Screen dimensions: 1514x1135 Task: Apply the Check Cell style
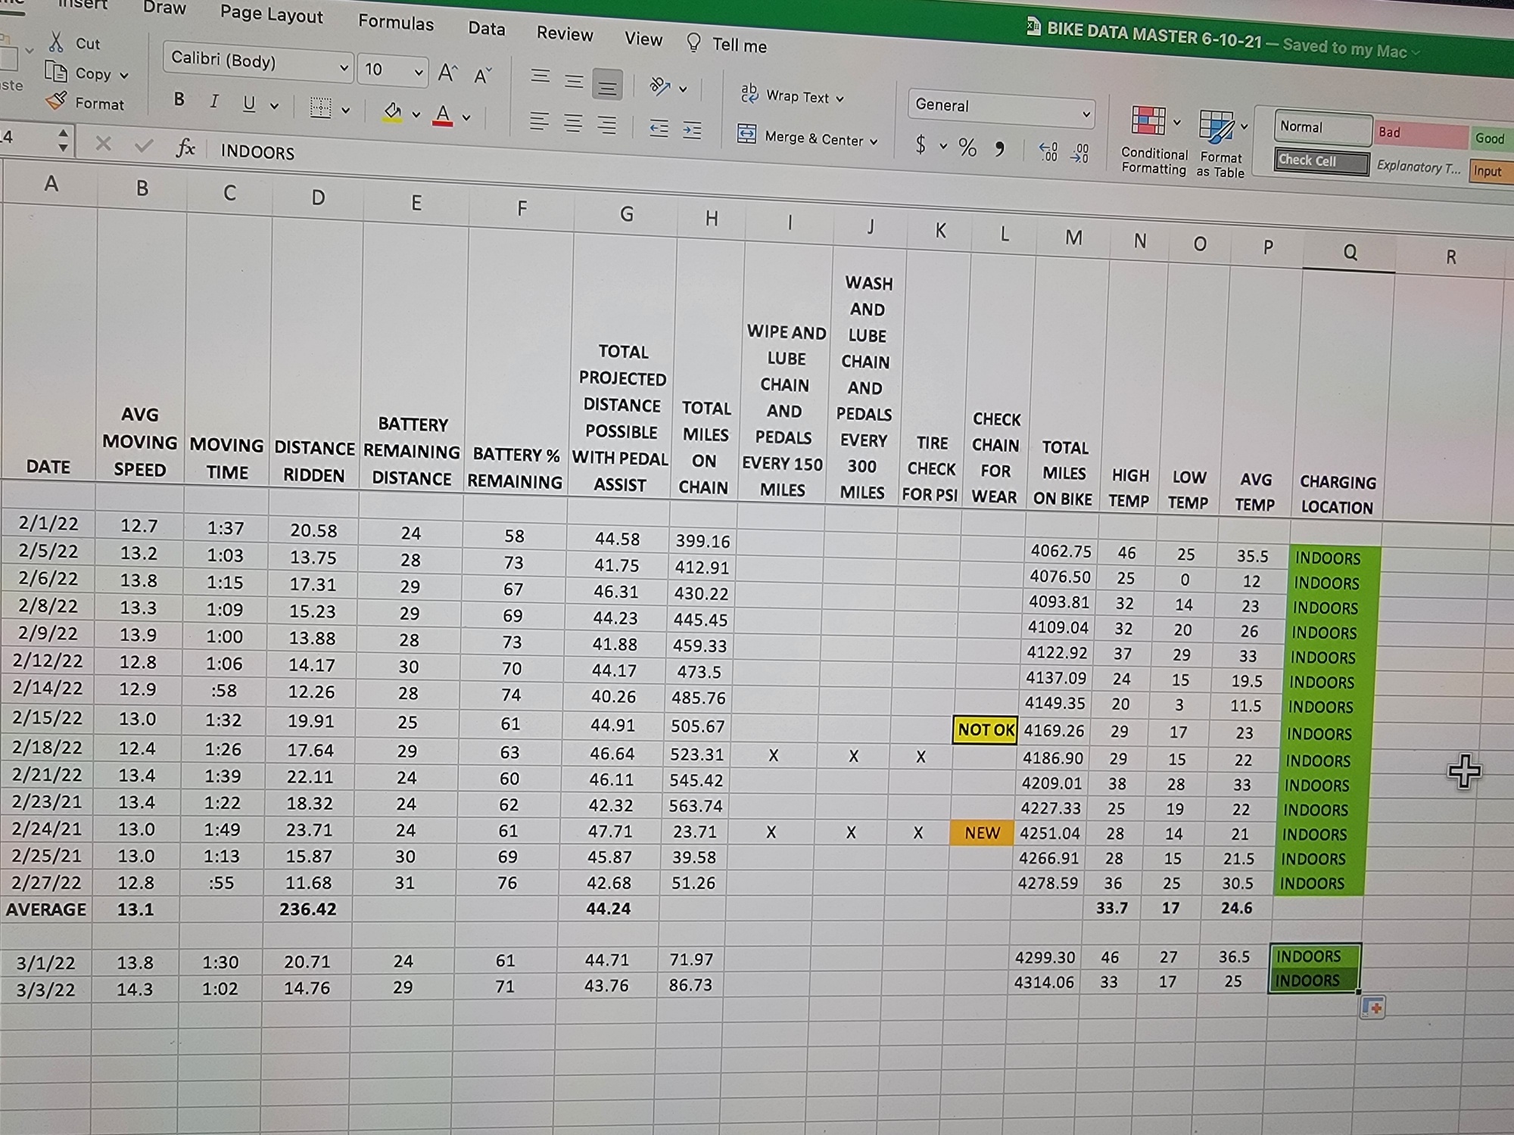pos(1321,161)
